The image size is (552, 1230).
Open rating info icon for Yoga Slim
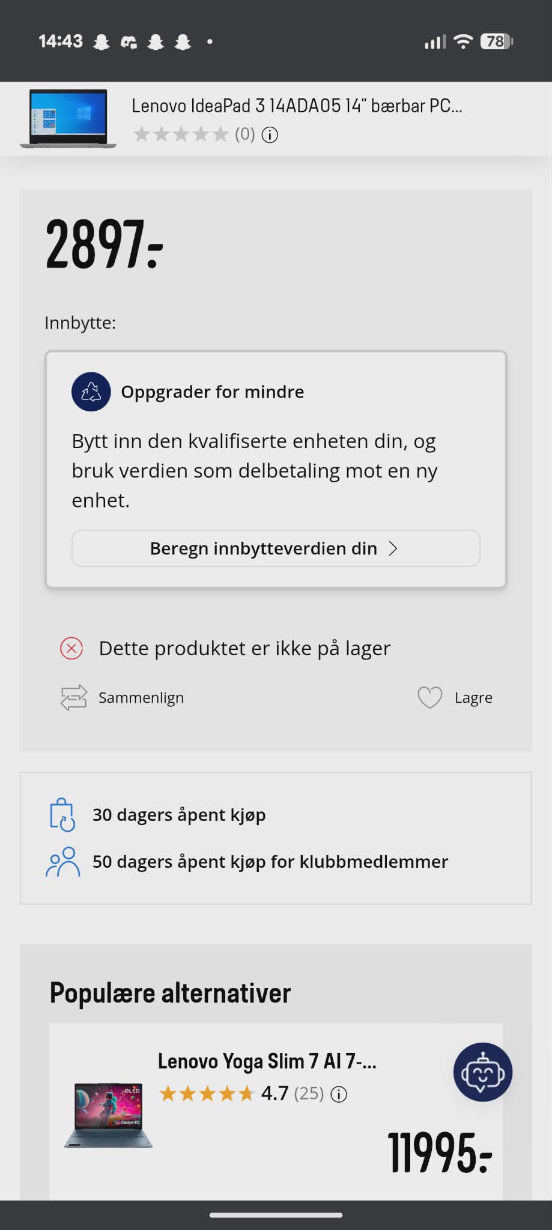(x=339, y=1094)
